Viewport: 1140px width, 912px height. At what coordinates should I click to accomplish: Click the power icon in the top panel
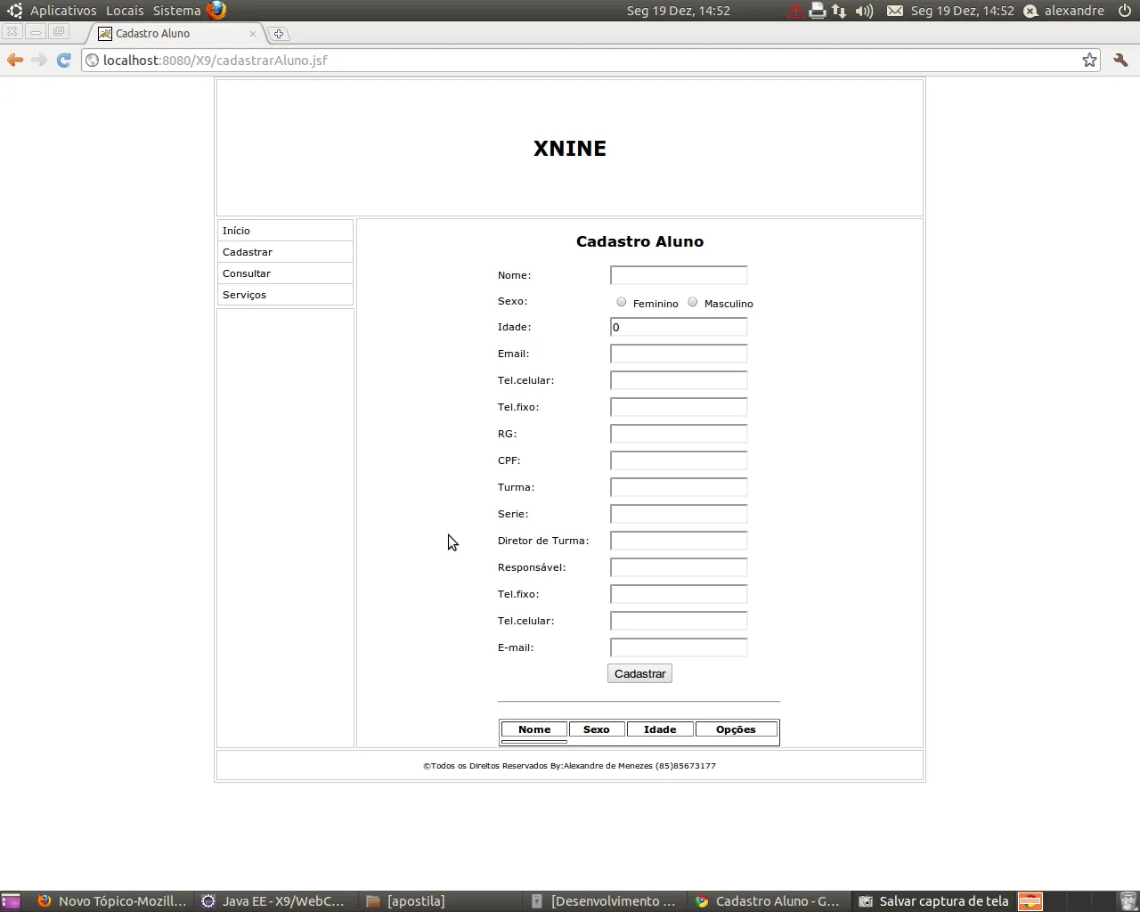point(1125,11)
